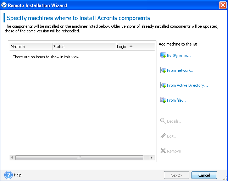Click the Next button
228x181 pixels.
pos(176,175)
